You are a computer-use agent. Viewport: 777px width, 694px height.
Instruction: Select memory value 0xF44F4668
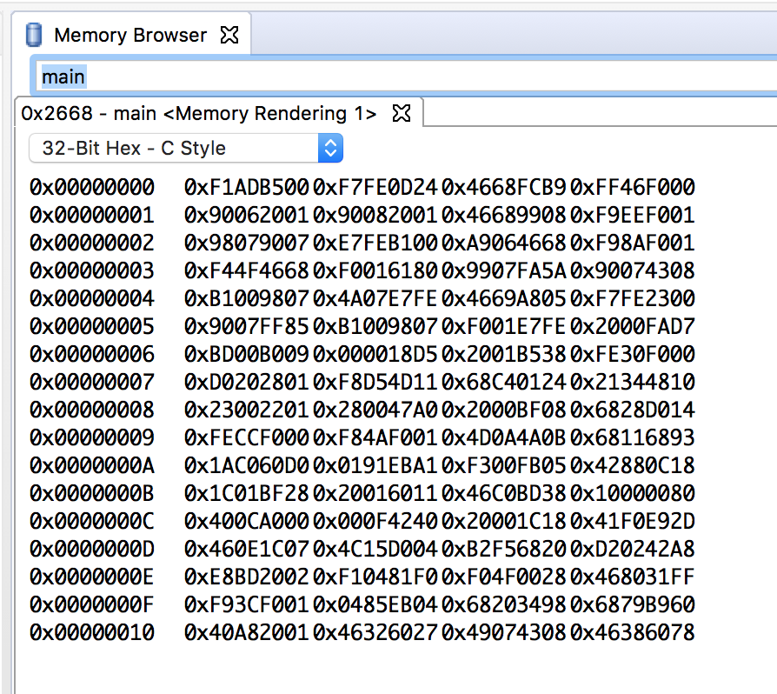[246, 270]
